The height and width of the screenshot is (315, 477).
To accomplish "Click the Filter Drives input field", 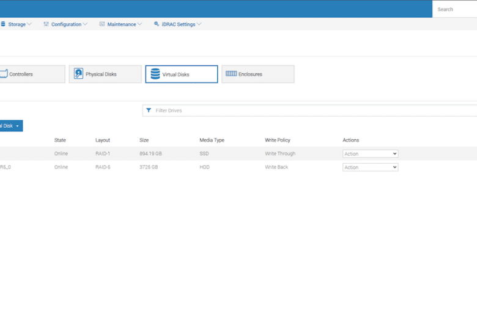I will coord(309,110).
